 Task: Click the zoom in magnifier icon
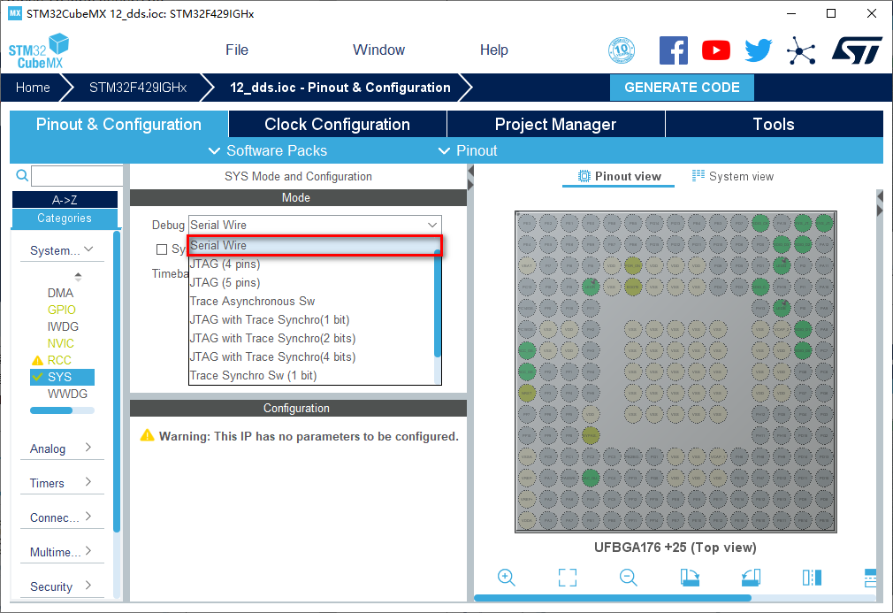[x=507, y=578]
